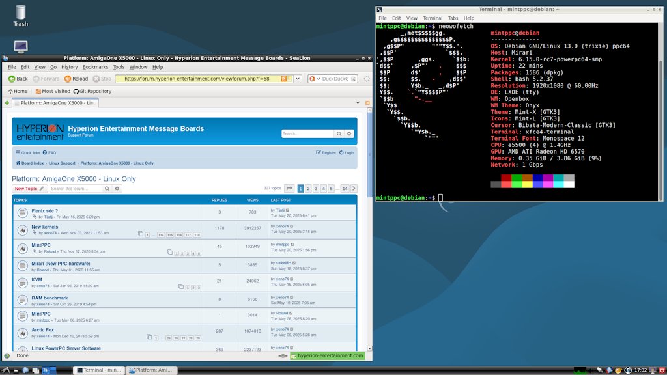Click the magnifier in the DuckDuckGo search box
The image size is (667, 375).
pyautogui.click(x=353, y=79)
